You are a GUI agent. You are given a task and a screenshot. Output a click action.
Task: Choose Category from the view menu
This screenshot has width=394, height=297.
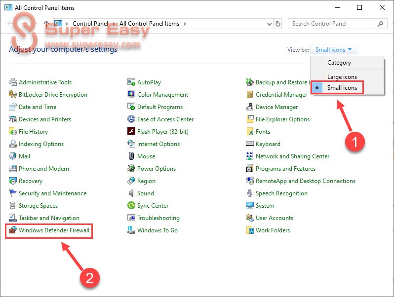tap(339, 63)
